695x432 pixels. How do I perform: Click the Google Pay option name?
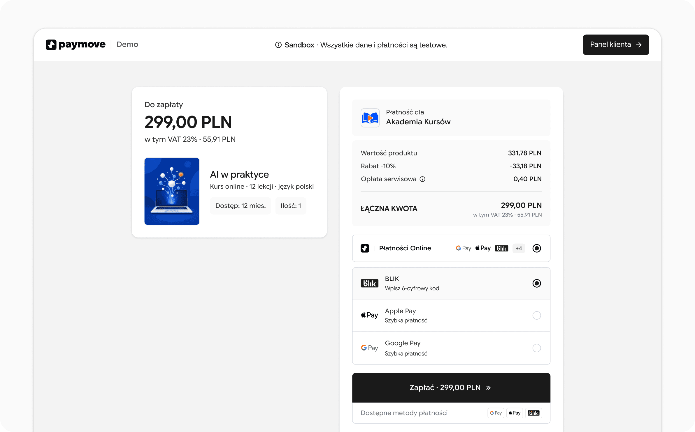[x=403, y=343]
